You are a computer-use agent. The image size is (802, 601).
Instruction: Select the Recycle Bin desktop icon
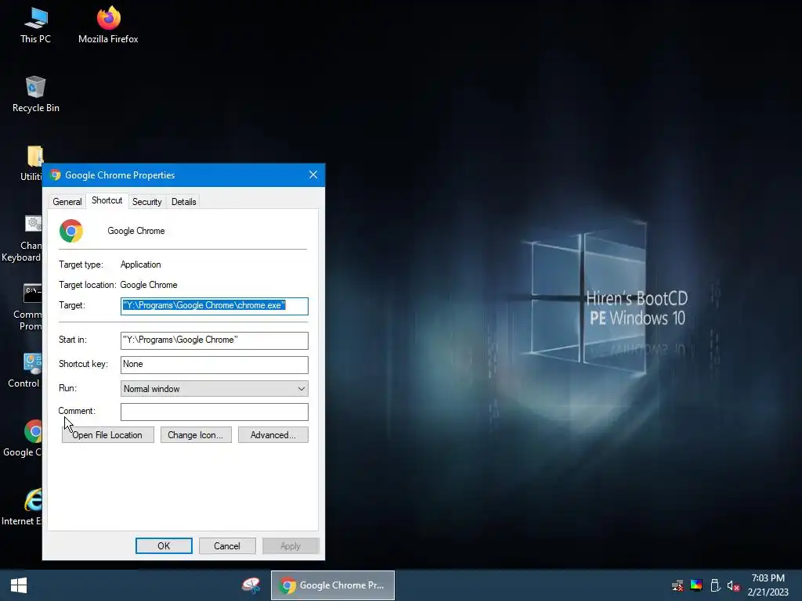tap(35, 95)
